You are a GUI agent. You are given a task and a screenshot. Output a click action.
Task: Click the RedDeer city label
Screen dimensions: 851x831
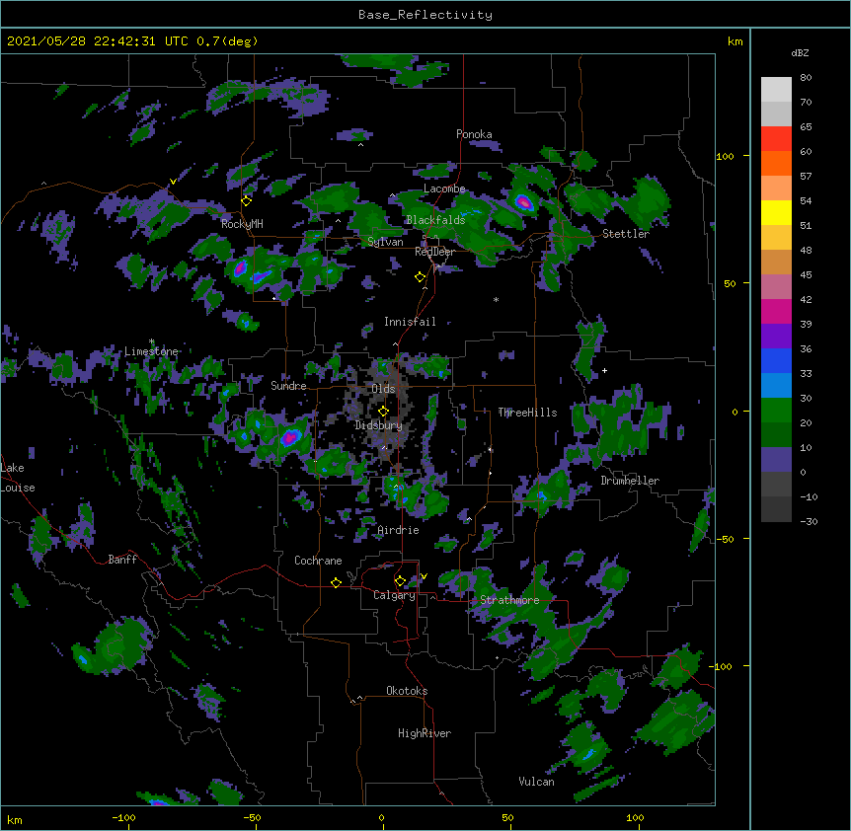pos(435,252)
